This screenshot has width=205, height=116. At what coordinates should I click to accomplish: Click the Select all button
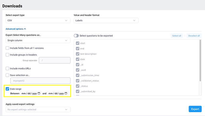[x=177, y=36]
